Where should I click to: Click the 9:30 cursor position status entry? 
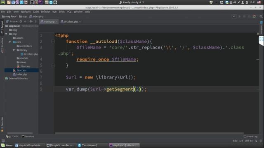pyautogui.click(x=235, y=141)
